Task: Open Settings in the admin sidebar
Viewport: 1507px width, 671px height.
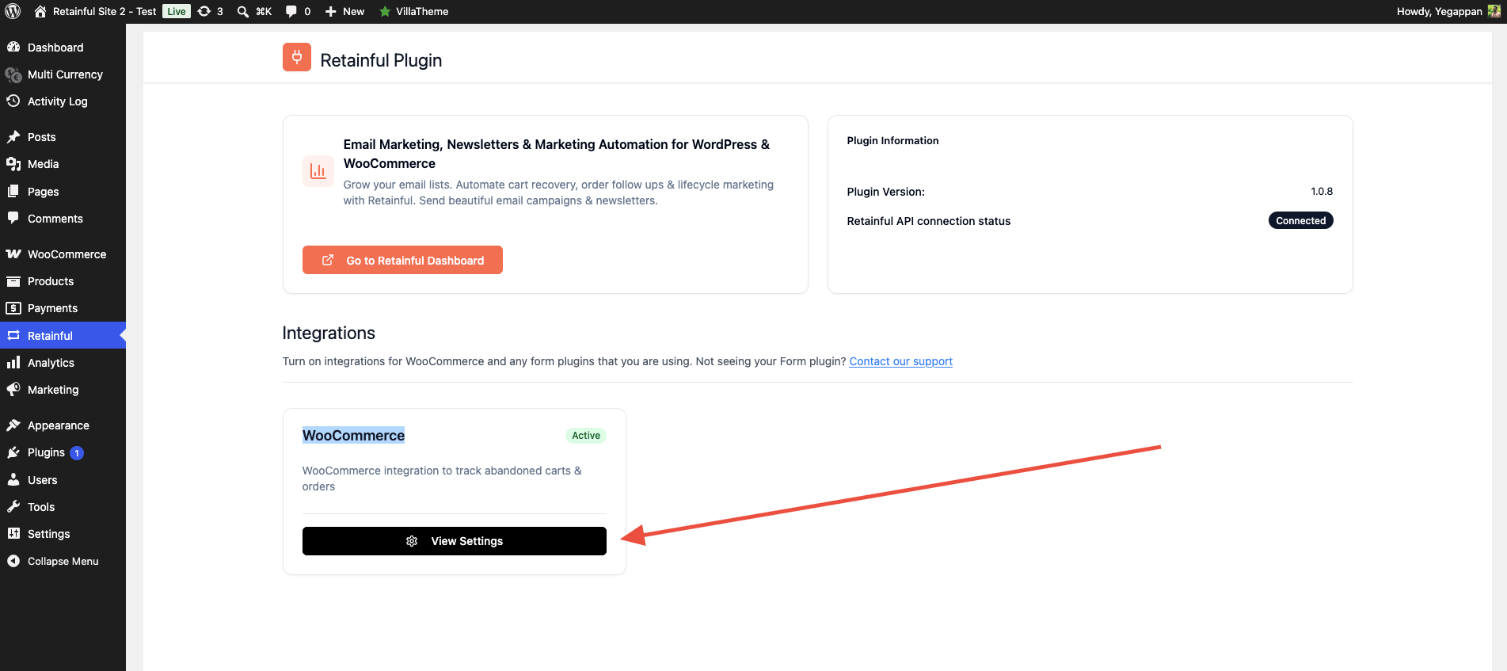Action: tap(63, 534)
